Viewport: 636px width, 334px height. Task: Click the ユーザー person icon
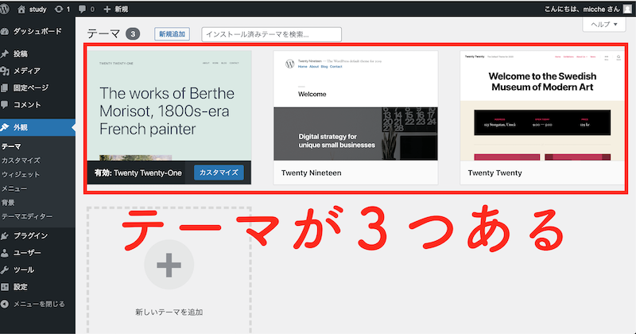coord(5,253)
